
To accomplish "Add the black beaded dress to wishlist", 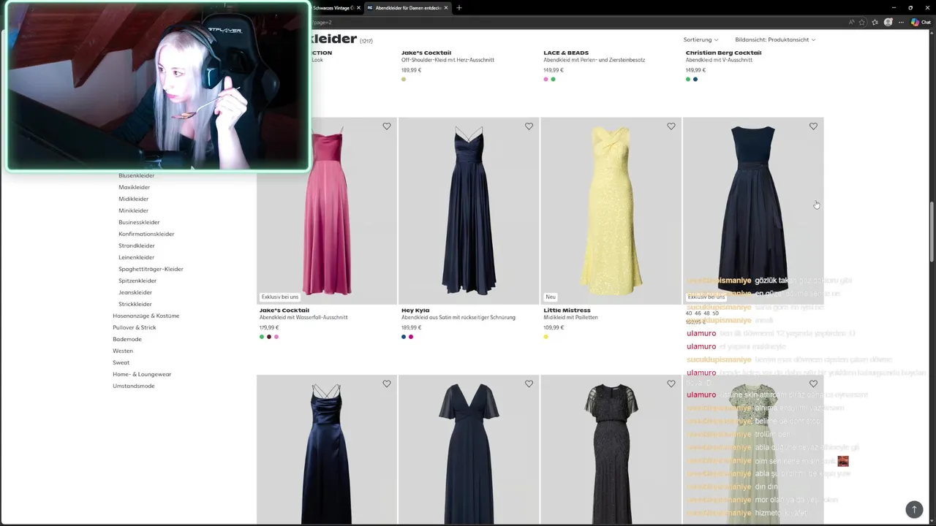I will click(x=671, y=384).
